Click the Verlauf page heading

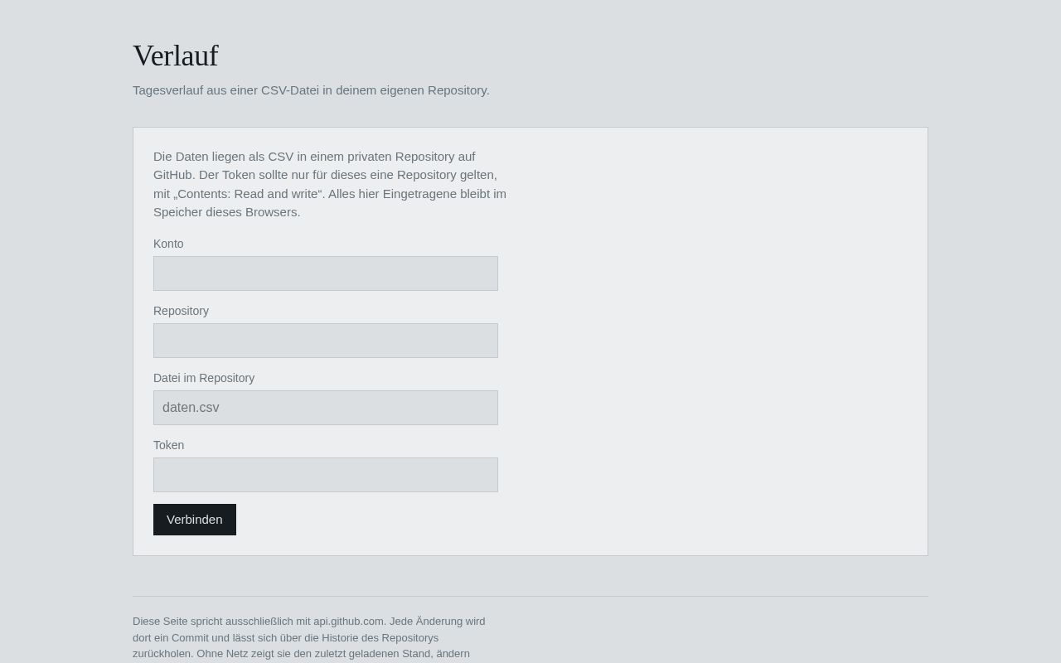[x=175, y=56]
